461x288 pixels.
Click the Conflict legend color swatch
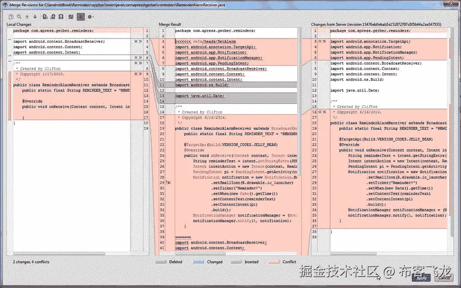click(274, 262)
